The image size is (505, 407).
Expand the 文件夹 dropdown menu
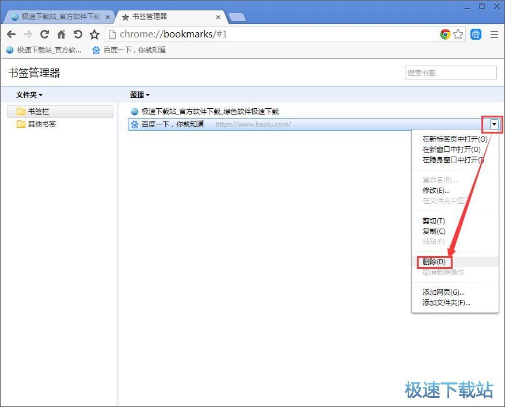tap(29, 94)
